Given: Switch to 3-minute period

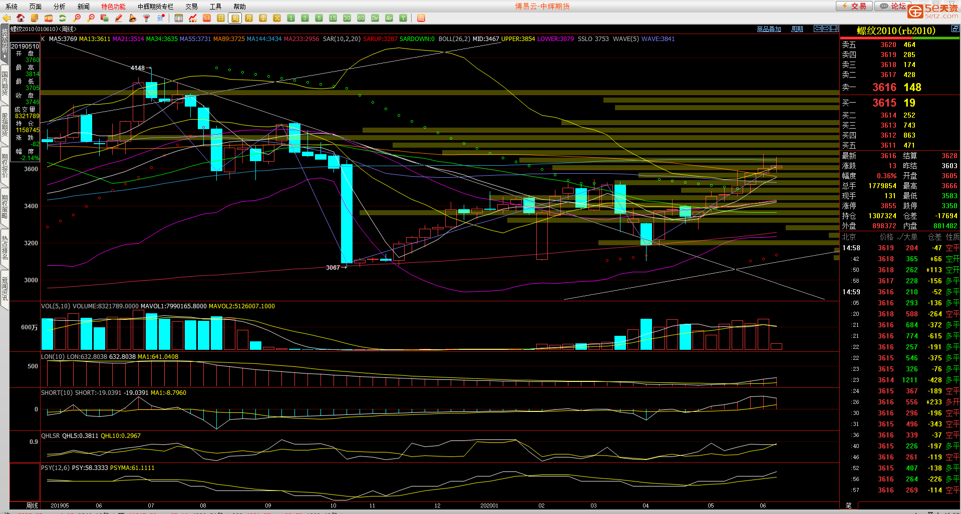Looking at the screenshot, I should point(305,18).
